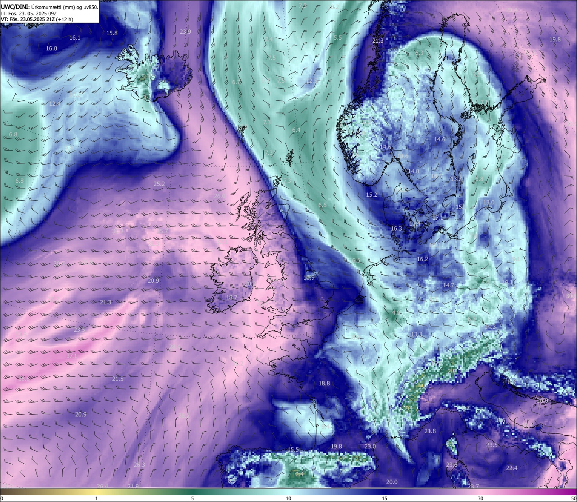Click the 16.2 value over northern Germany
This screenshot has width=577, height=502.
click(x=422, y=259)
